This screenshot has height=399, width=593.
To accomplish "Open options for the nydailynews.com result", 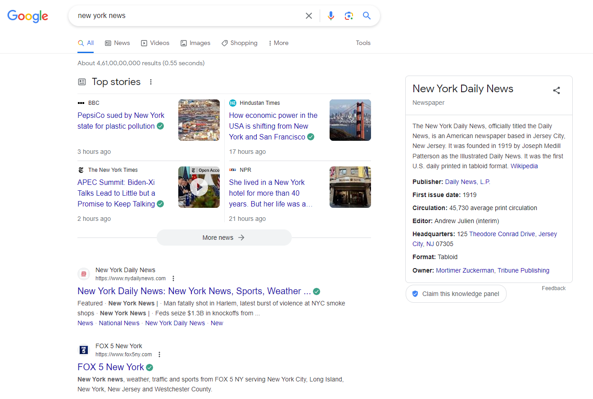I will tap(173, 278).
